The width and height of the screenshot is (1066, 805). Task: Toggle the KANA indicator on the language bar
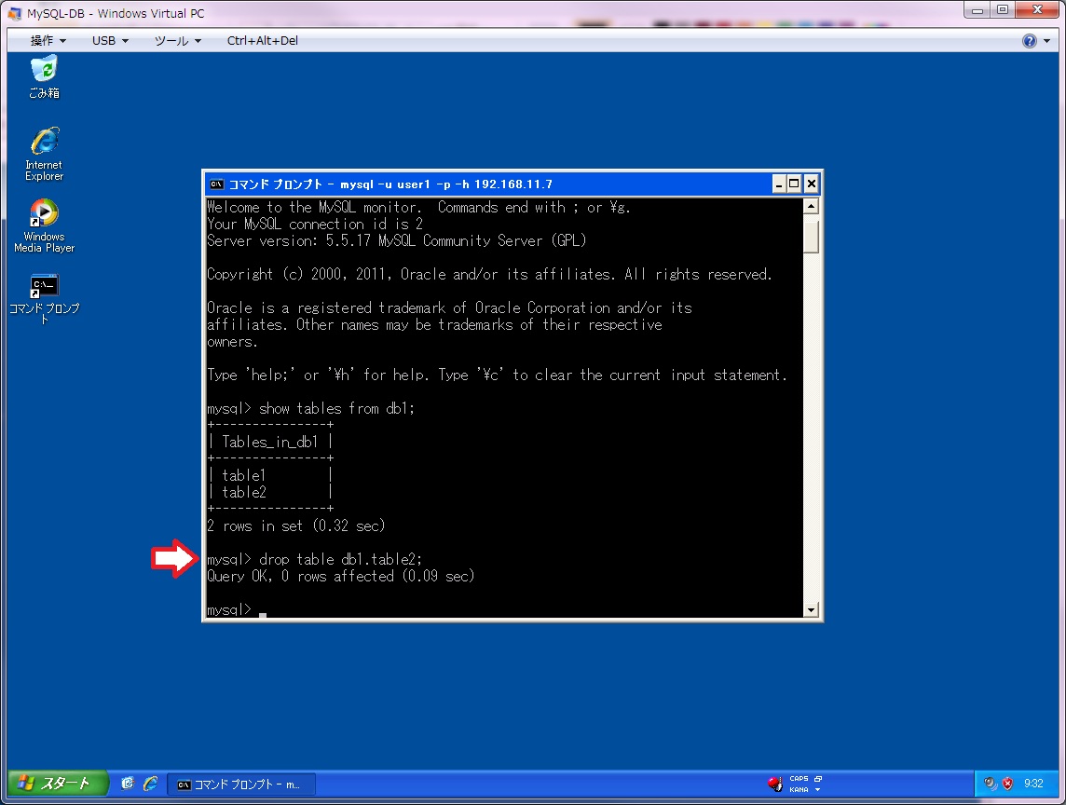pos(799,789)
